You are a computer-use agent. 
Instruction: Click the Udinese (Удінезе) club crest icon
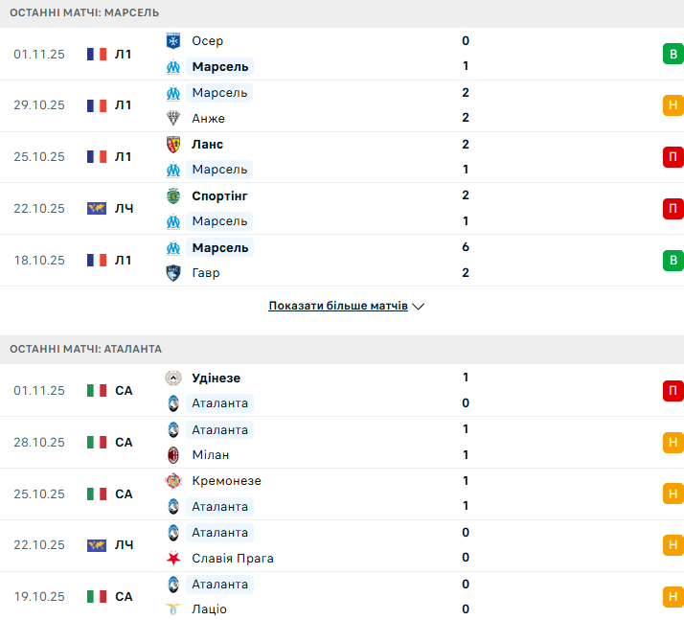(173, 378)
